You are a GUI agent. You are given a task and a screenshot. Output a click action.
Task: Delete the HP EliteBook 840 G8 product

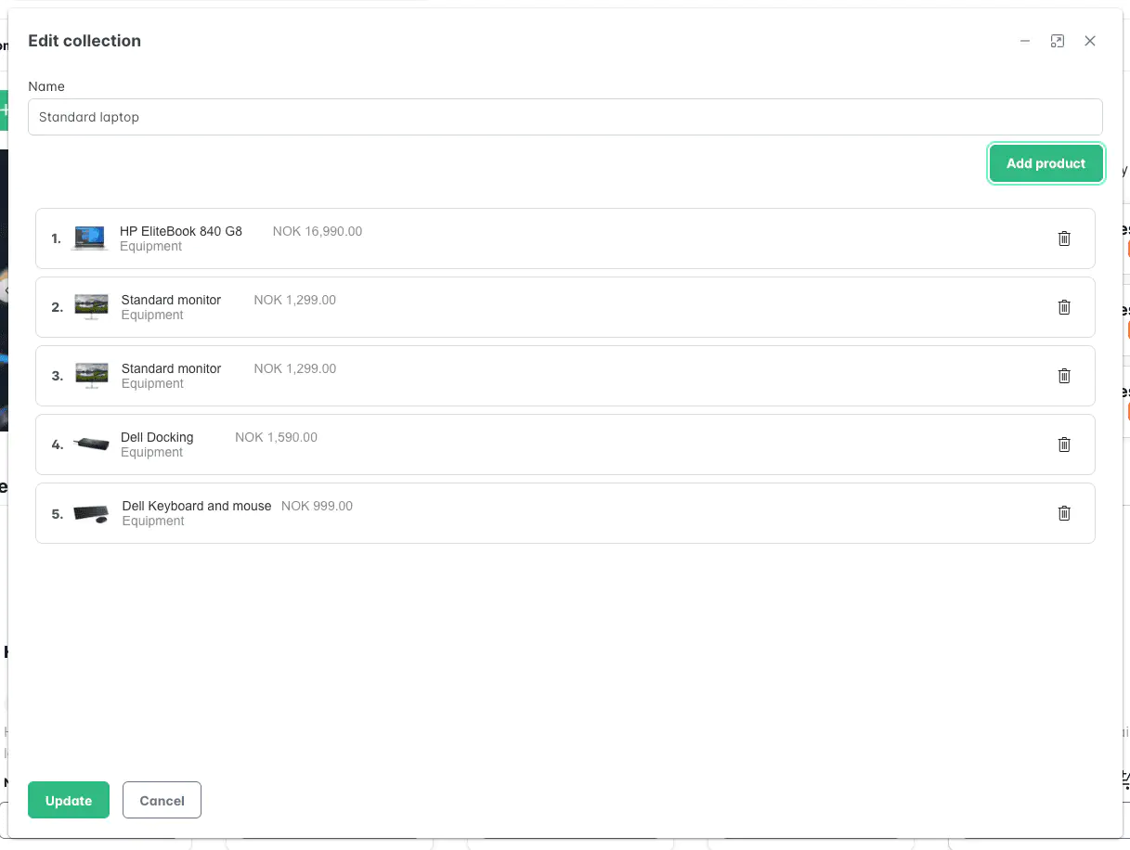pos(1064,238)
